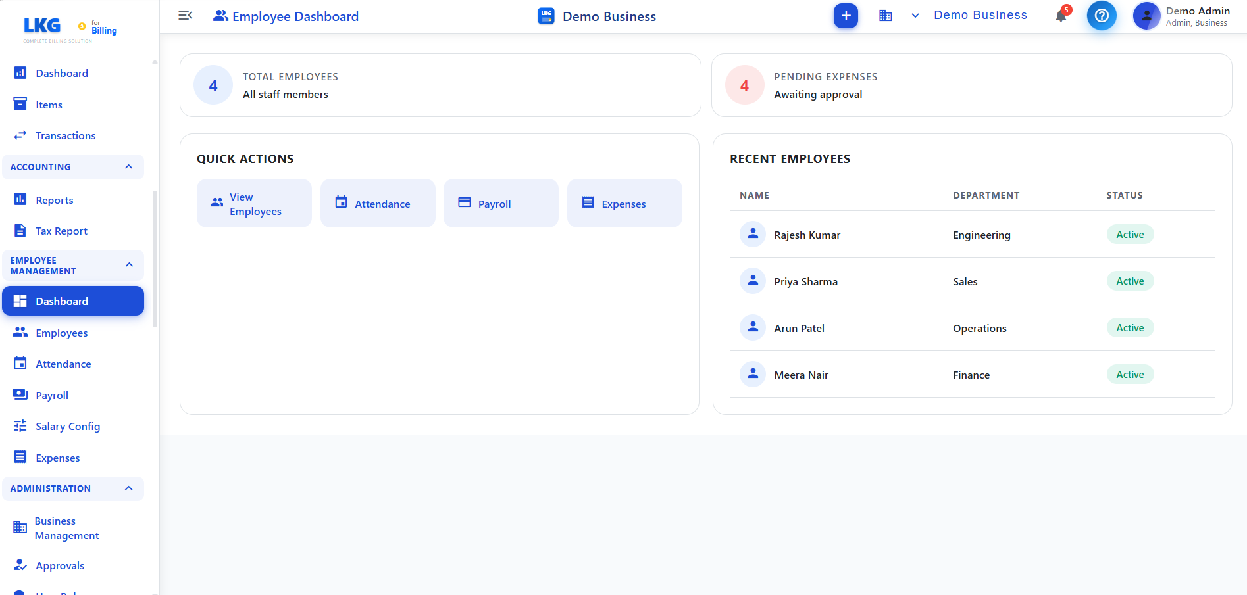Select the highlighted Employee Dashboard item
Screen dimensions: 1247x595
click(73, 301)
